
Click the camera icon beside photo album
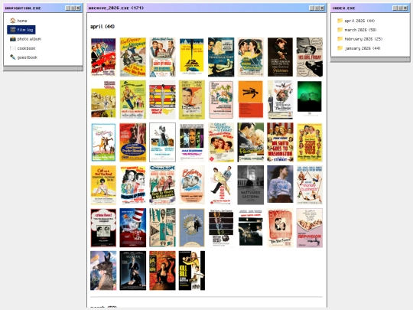[x=13, y=39]
